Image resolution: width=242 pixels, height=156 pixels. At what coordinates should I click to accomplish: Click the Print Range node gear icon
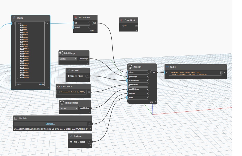[61, 53]
